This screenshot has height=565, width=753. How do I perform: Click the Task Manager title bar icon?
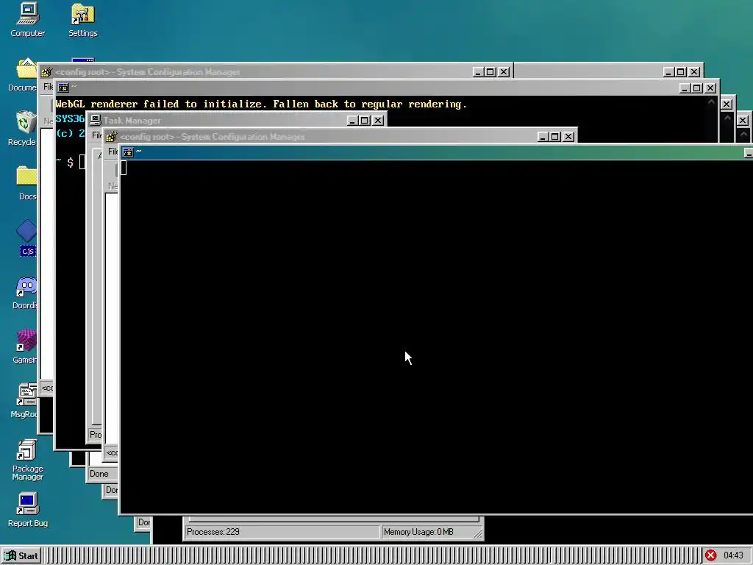[x=96, y=120]
